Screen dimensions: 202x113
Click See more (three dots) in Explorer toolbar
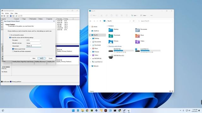pos(151,15)
